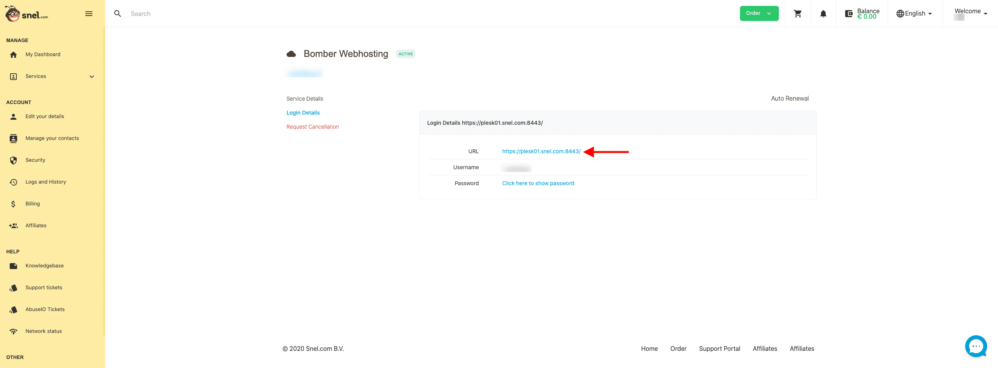Screen dimensions: 998x368
Task: Click the footer Support Portal link
Action: 719,349
